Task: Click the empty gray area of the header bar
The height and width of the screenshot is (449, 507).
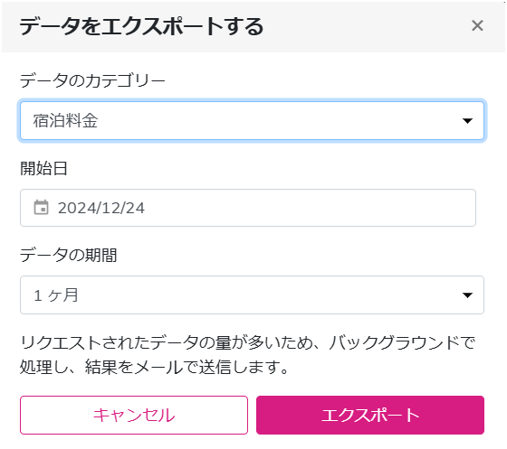Action: pyautogui.click(x=366, y=26)
